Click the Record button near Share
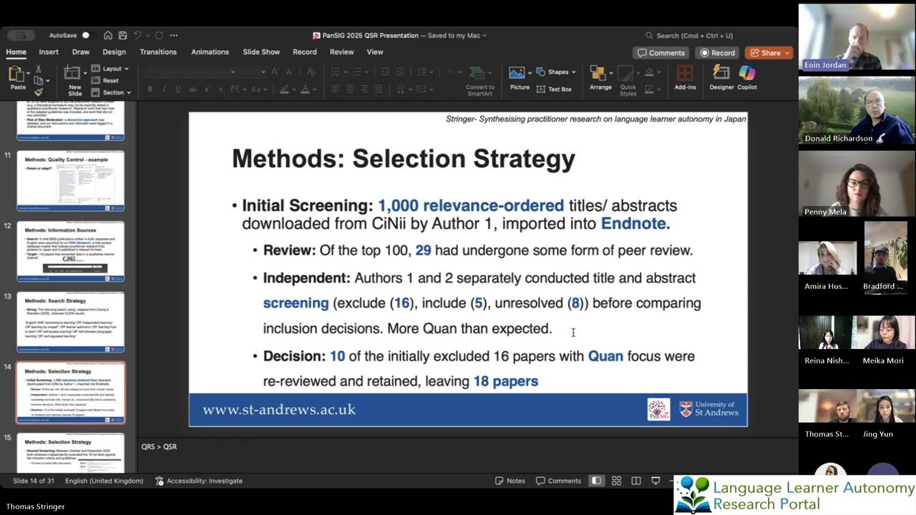Image resolution: width=916 pixels, height=515 pixels. pyautogui.click(x=718, y=53)
